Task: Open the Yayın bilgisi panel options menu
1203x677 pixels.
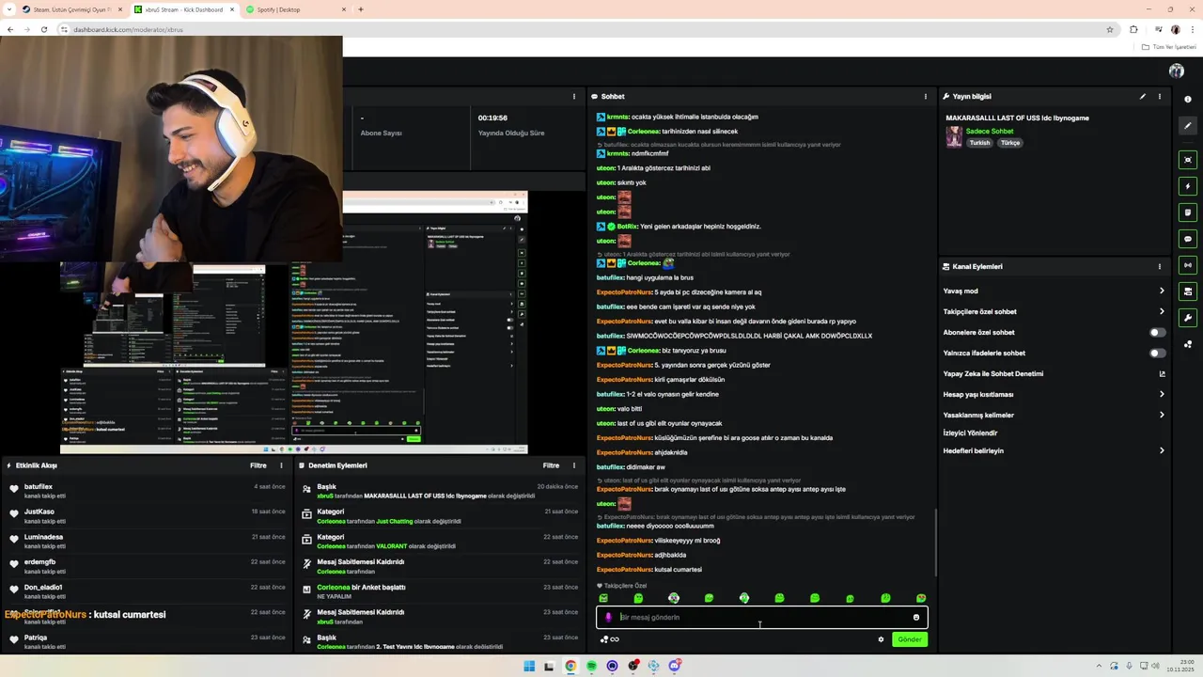Action: 1160,96
